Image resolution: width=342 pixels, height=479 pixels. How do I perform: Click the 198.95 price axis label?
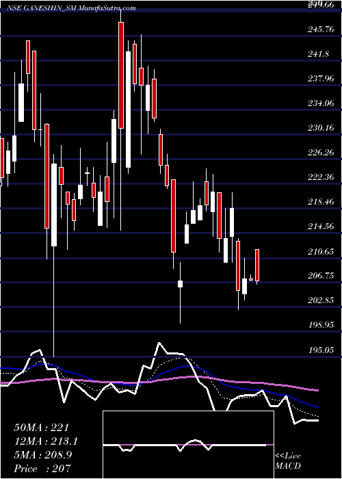point(321,325)
